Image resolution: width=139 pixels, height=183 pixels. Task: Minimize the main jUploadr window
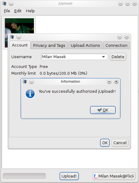[x=120, y=4]
